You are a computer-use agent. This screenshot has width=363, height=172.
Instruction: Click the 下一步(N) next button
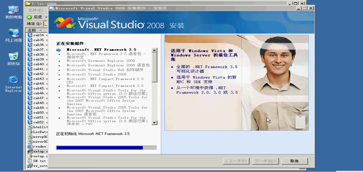point(265,161)
